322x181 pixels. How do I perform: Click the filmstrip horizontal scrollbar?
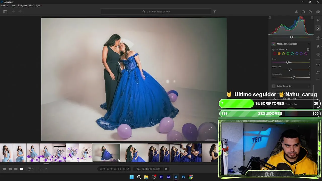(x=46, y=164)
